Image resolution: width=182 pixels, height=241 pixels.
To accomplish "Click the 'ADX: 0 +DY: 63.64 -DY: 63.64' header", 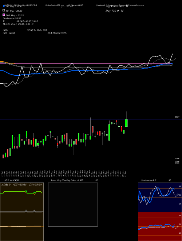I will (21, 185).
